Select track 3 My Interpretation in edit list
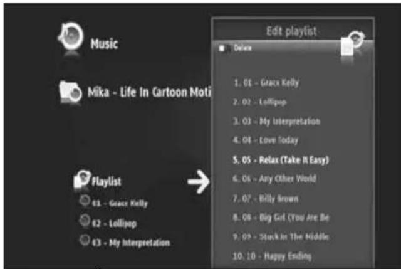Viewport: 401px width, 269px height. coord(276,121)
